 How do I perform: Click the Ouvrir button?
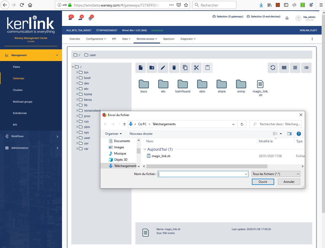[x=263, y=182]
